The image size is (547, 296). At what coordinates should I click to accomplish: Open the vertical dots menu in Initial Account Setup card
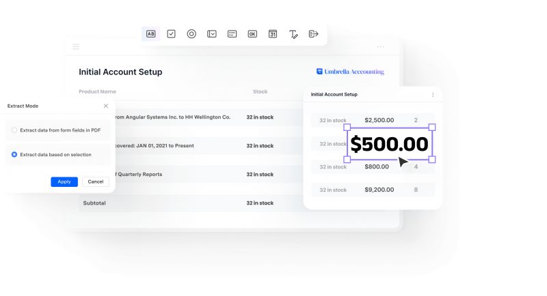(433, 95)
